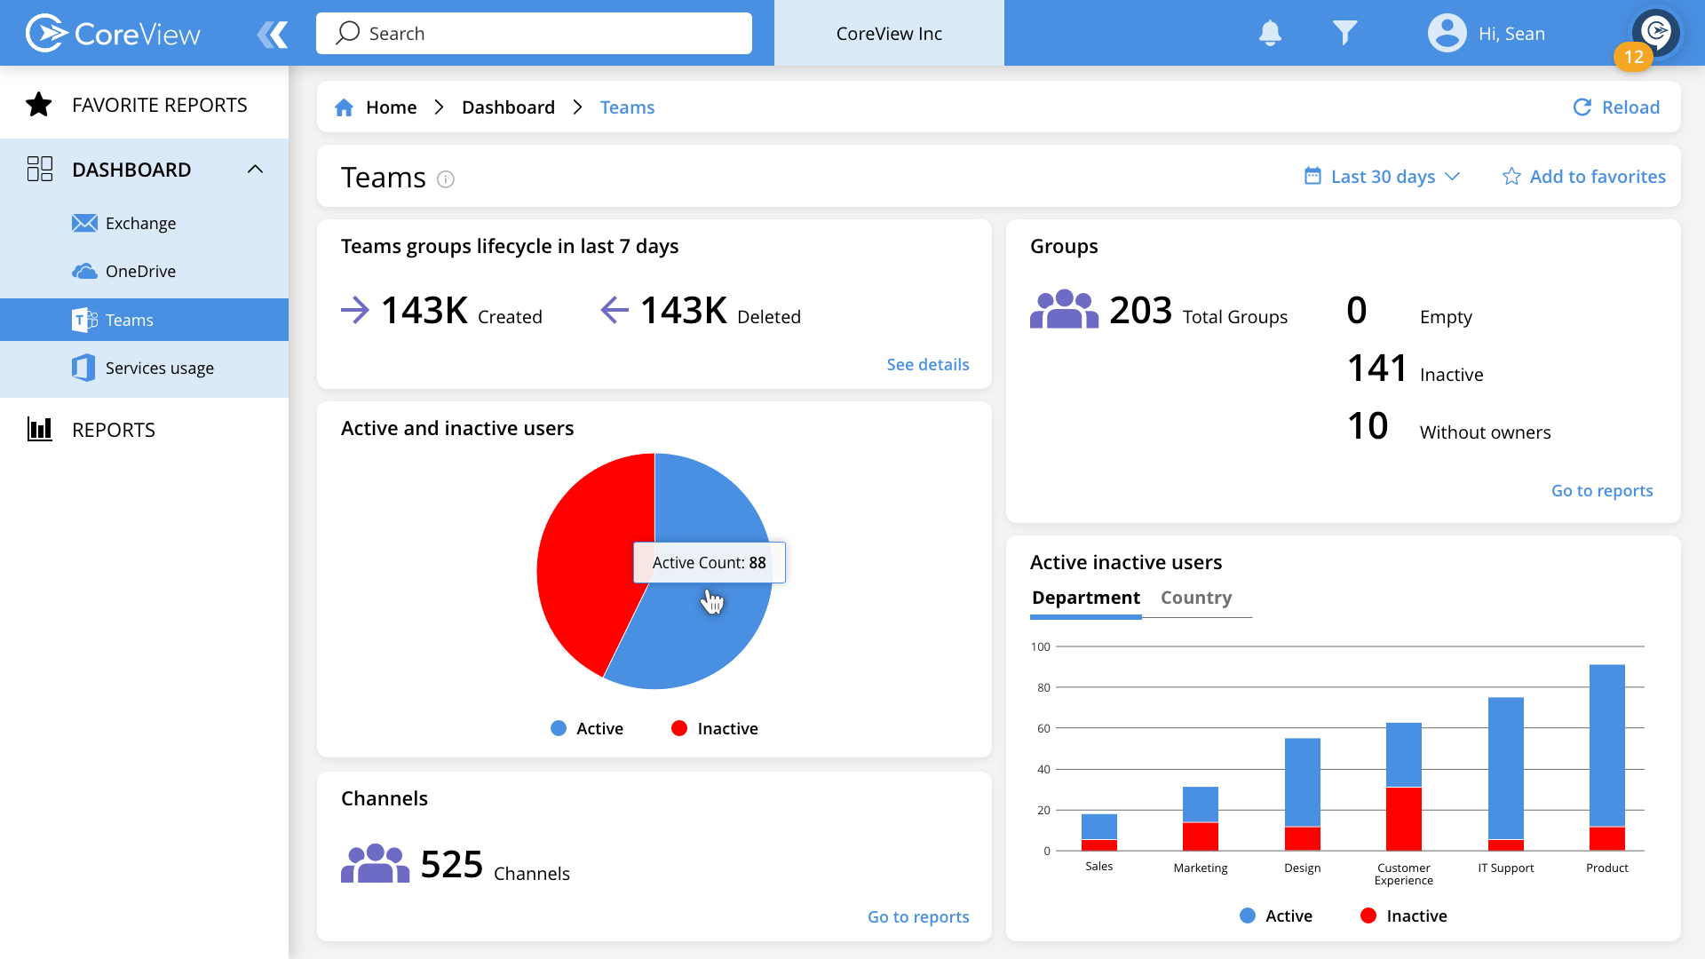Viewport: 1705px width, 959px height.
Task: Click the Teams info icon
Action: tap(446, 178)
